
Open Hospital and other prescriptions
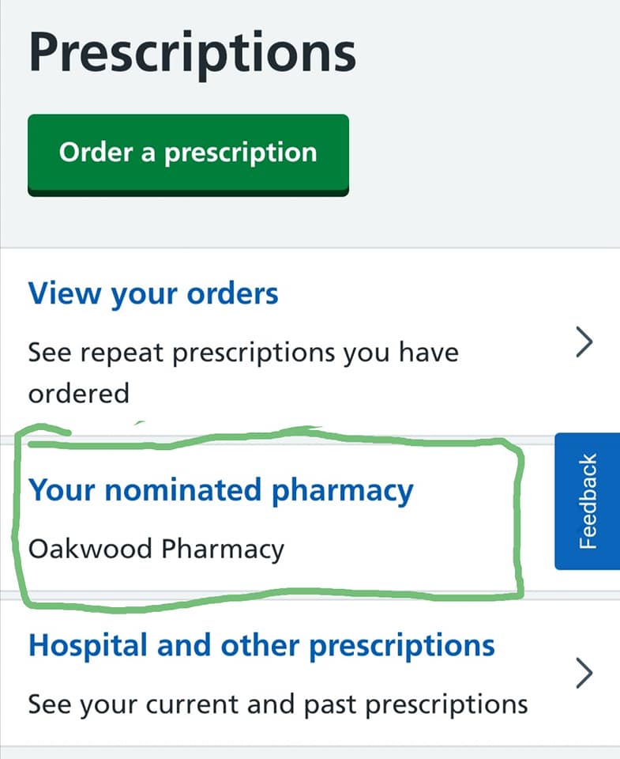[261, 646]
